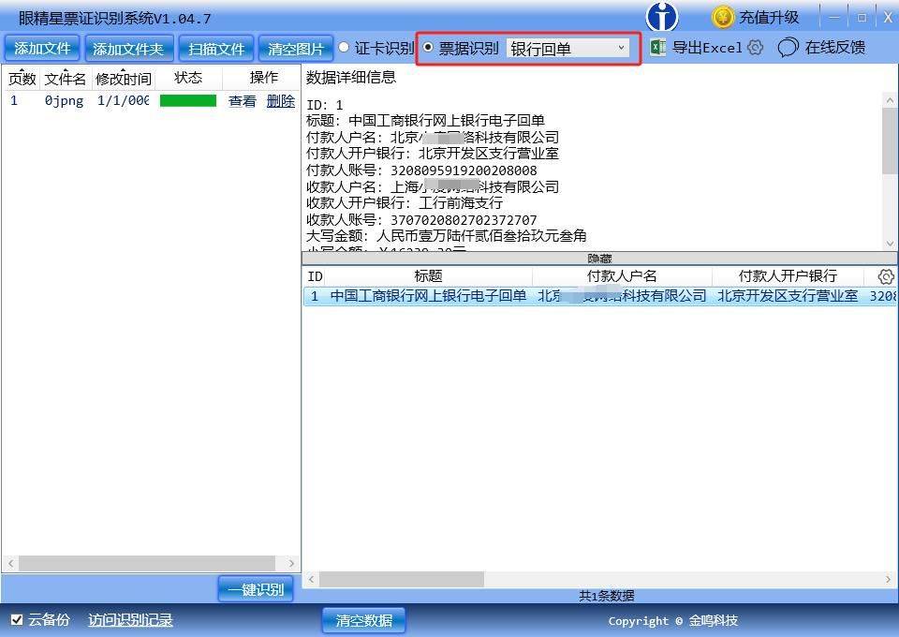
Task: Click the 北京开发区支行营业室 table cell
Action: 788,296
